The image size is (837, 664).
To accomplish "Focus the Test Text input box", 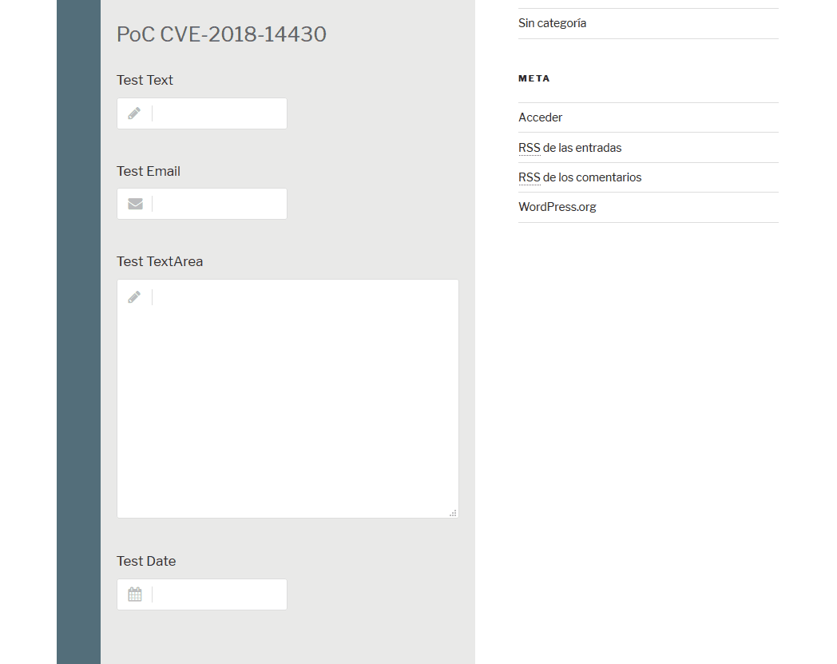I will [x=202, y=113].
